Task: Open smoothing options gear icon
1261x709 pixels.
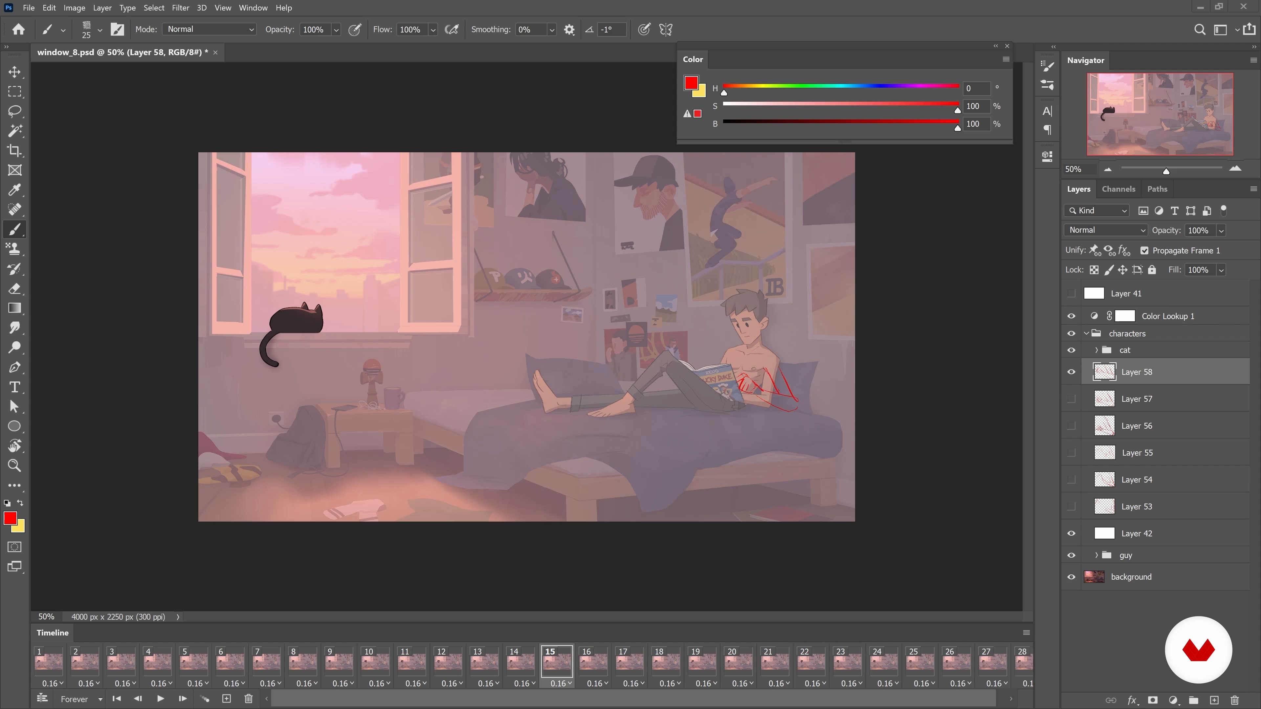Action: (x=569, y=30)
